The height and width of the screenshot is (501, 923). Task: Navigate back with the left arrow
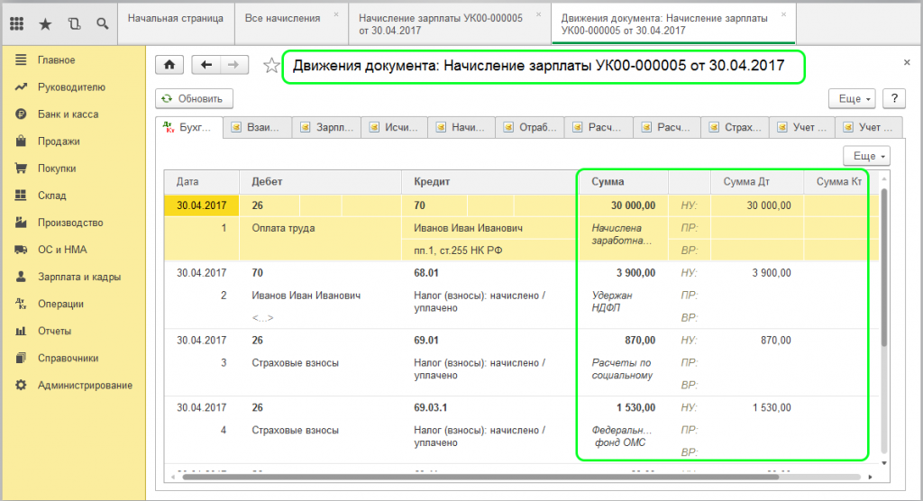coord(206,65)
